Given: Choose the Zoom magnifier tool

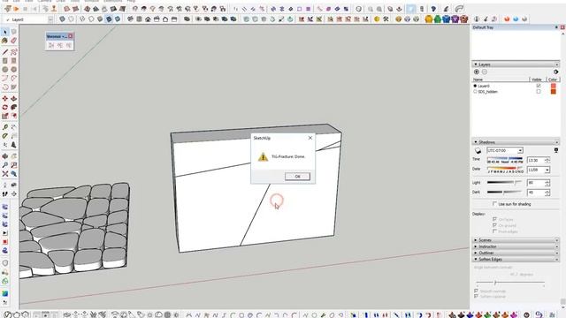Looking at the screenshot, I should [5, 165].
